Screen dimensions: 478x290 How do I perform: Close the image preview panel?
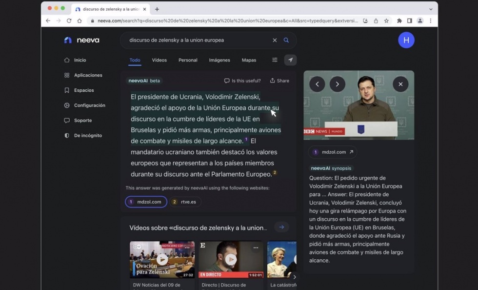pos(400,84)
